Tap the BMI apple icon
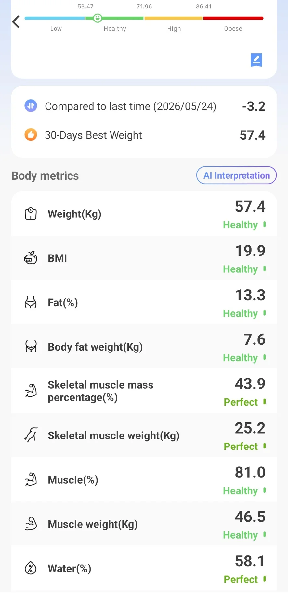The image size is (288, 593). [x=31, y=258]
